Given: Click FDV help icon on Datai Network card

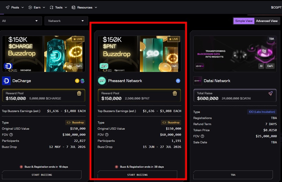Looking at the screenshot, I should (x=202, y=136).
